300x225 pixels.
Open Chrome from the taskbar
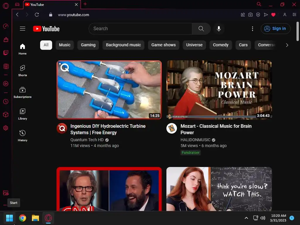coord(23,218)
